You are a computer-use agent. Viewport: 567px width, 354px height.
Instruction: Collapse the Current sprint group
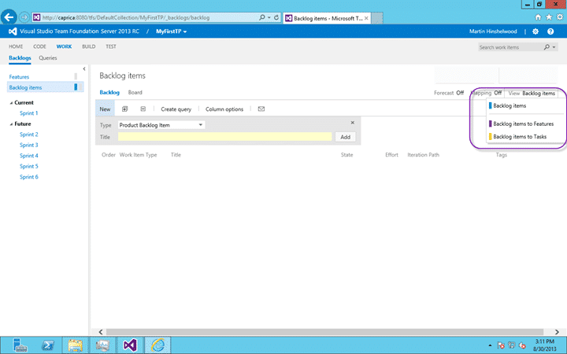pos(11,103)
